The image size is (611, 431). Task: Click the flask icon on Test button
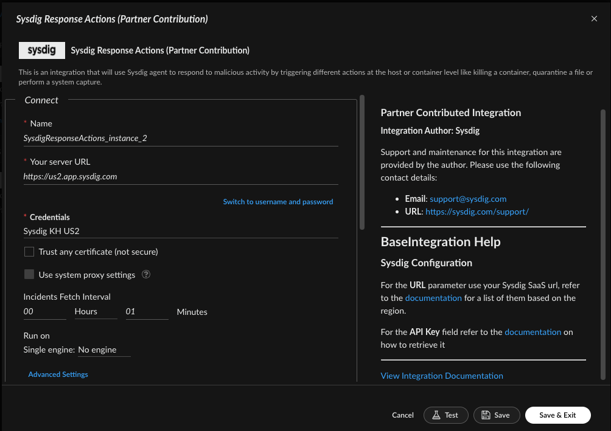click(x=436, y=415)
